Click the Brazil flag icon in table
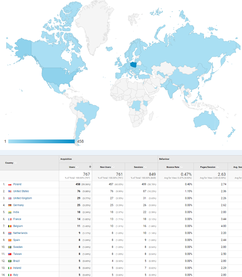The width and height of the screenshot is (242, 277). click(x=10, y=261)
